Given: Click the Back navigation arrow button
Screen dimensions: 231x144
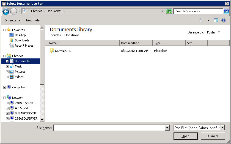Looking at the screenshot, I should 6,11.
